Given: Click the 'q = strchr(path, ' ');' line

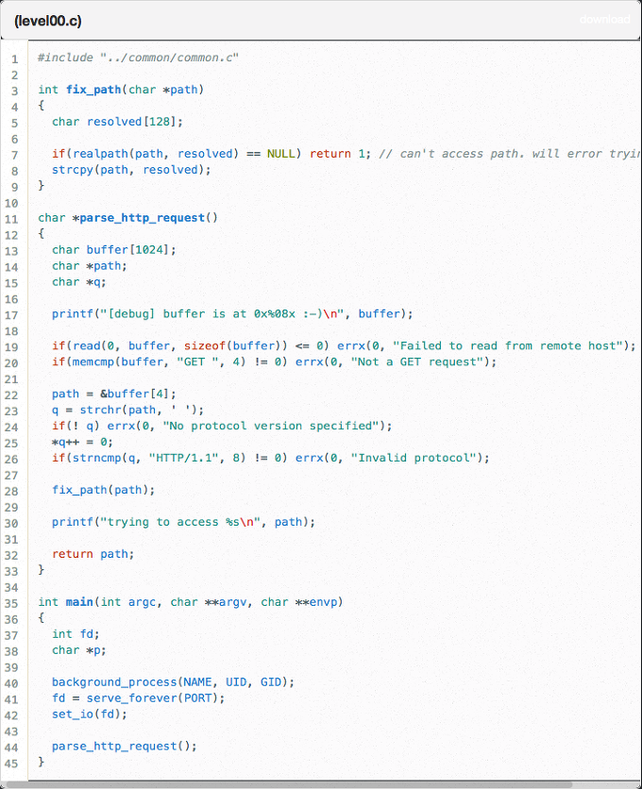Looking at the screenshot, I should [127, 411].
